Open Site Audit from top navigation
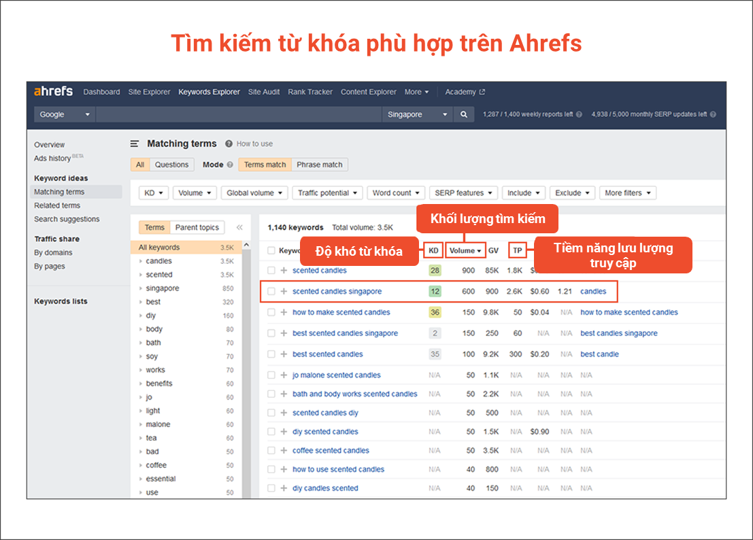753x540 pixels. pos(264,92)
